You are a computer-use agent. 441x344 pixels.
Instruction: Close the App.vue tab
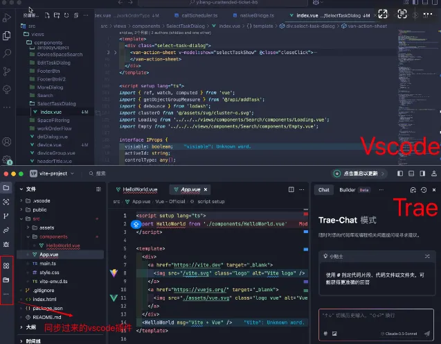click(x=206, y=189)
